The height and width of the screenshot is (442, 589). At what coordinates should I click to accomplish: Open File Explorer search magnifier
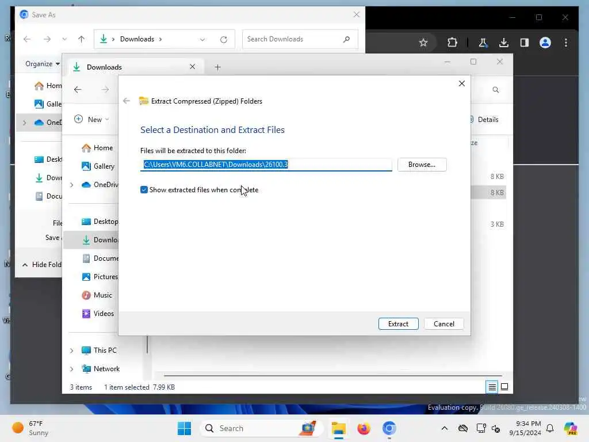(495, 90)
